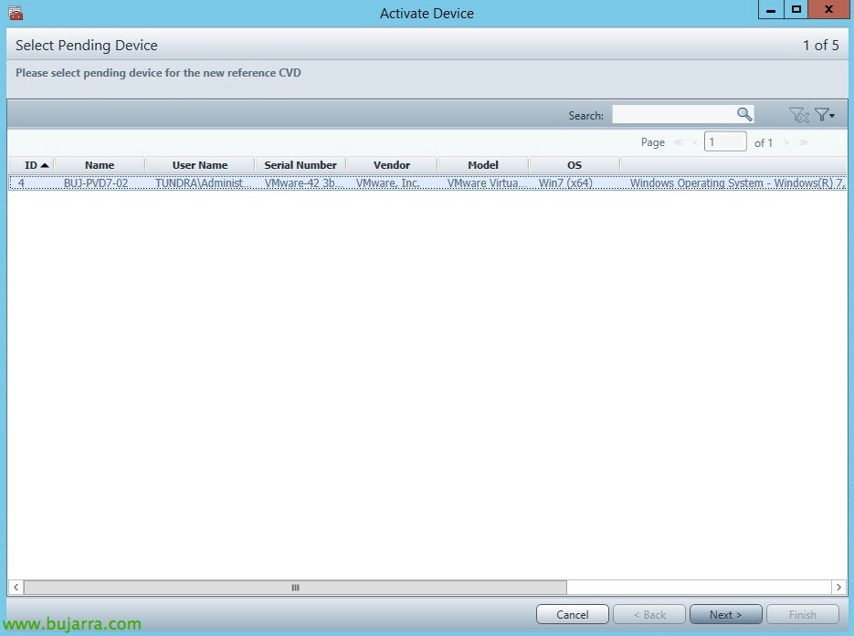Image resolution: width=854 pixels, height=636 pixels.
Task: Click the Cancel button
Action: coord(573,614)
